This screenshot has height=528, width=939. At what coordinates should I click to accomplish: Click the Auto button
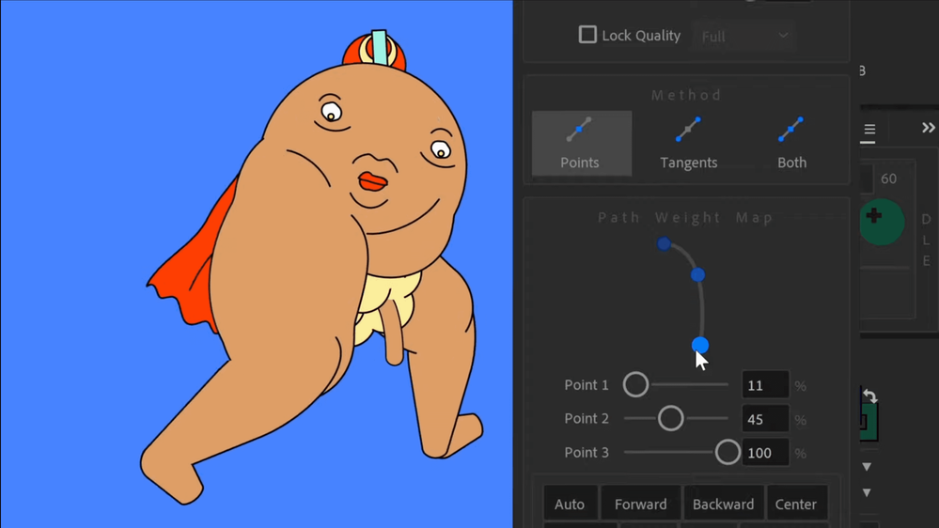(570, 505)
